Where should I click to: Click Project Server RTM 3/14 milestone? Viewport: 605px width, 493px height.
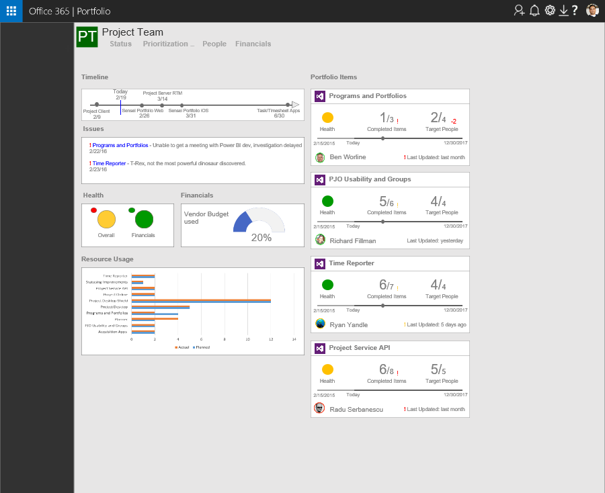pos(162,105)
